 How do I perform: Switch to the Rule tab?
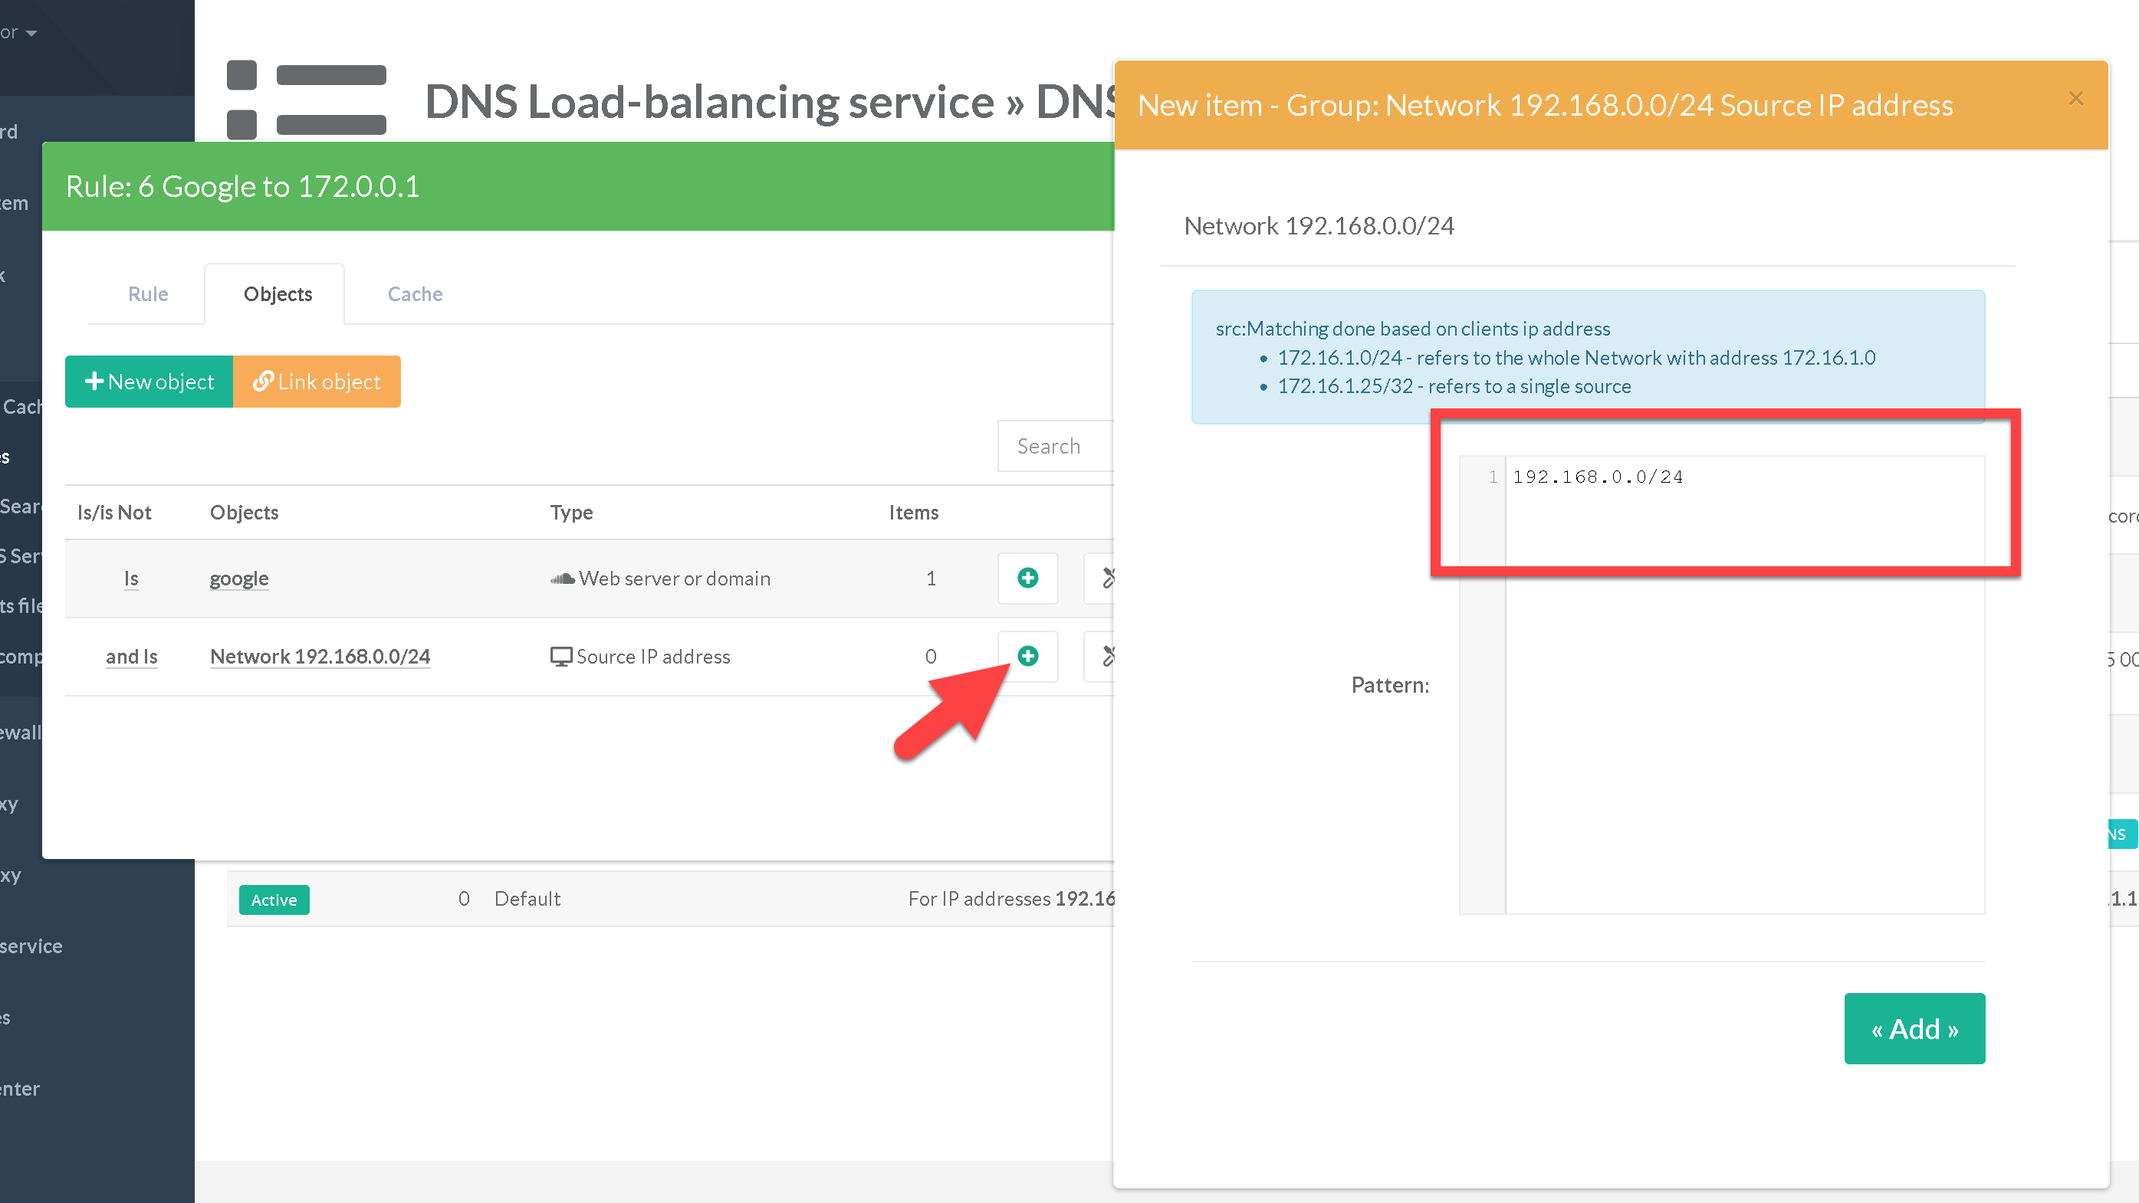coord(148,293)
